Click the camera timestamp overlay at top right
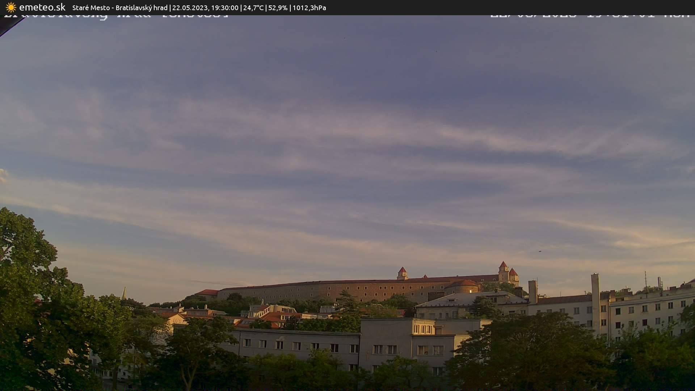The height and width of the screenshot is (391, 695). coord(590,16)
